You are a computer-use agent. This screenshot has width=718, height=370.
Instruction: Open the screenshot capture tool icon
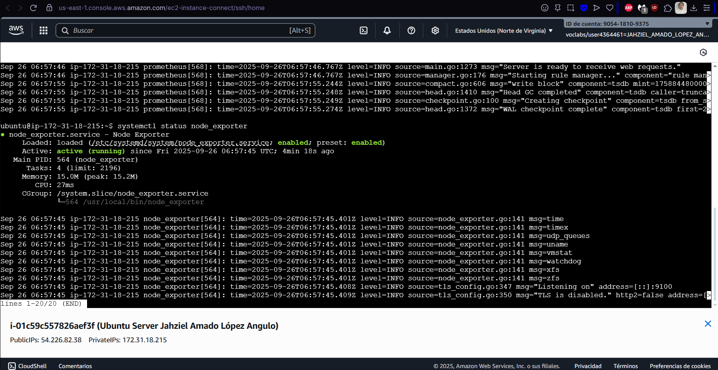[570, 8]
